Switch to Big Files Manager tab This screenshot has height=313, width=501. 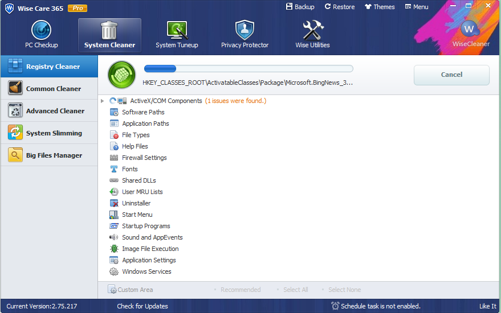coord(49,155)
